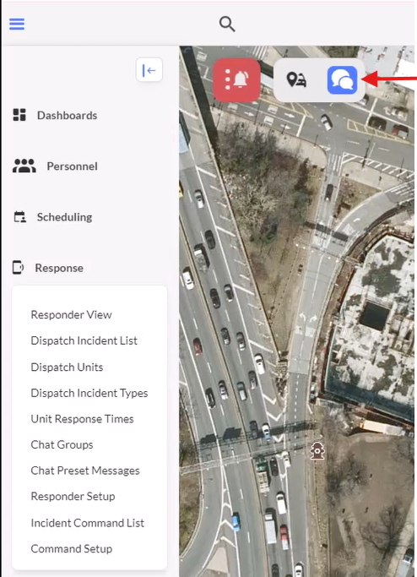The height and width of the screenshot is (577, 417).
Task: Expand the Personnel section
Action: (55, 166)
